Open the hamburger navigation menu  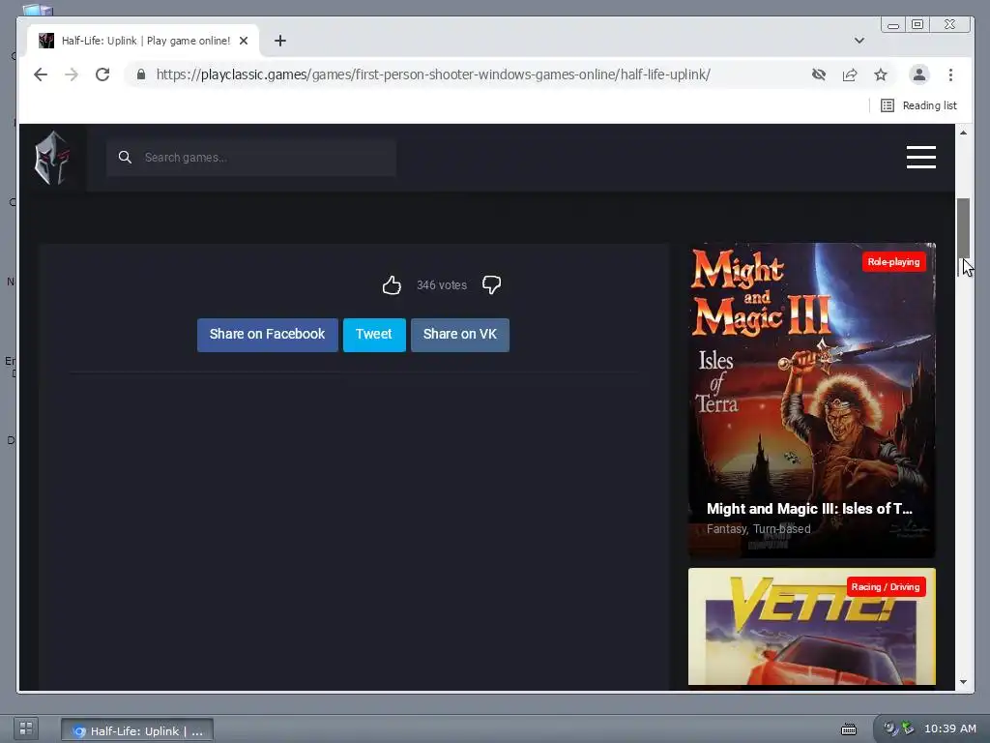pos(921,158)
